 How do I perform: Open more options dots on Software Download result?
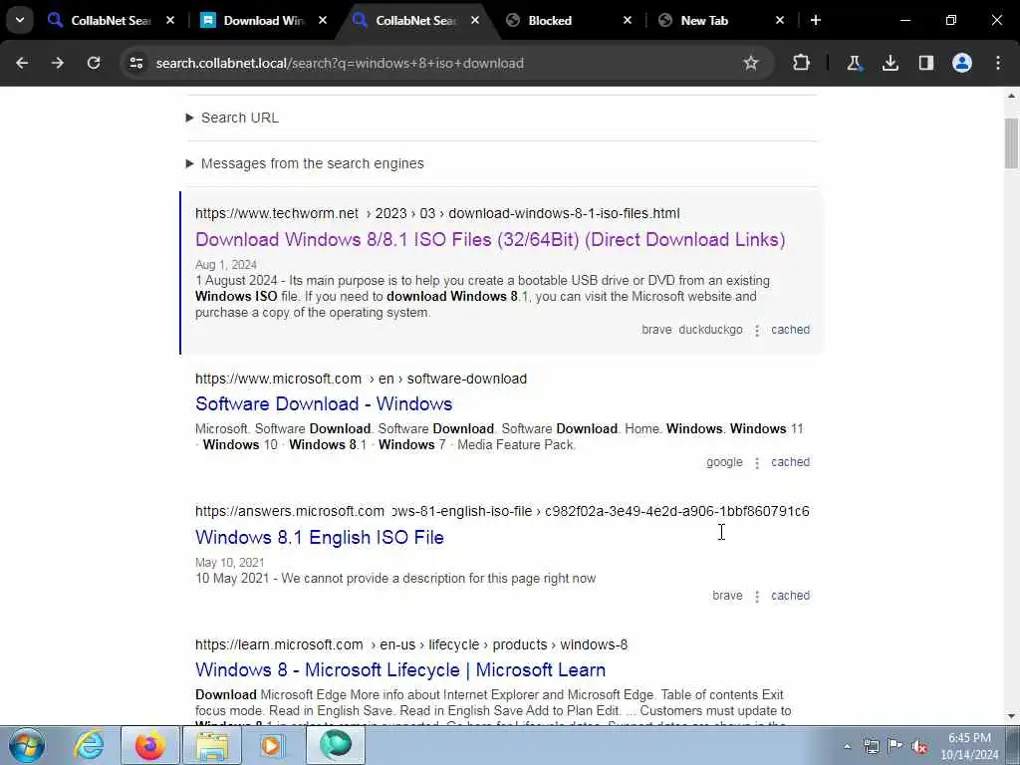point(757,462)
